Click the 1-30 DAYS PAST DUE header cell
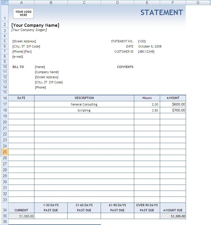The width and height of the screenshot is (211, 225). (51, 208)
